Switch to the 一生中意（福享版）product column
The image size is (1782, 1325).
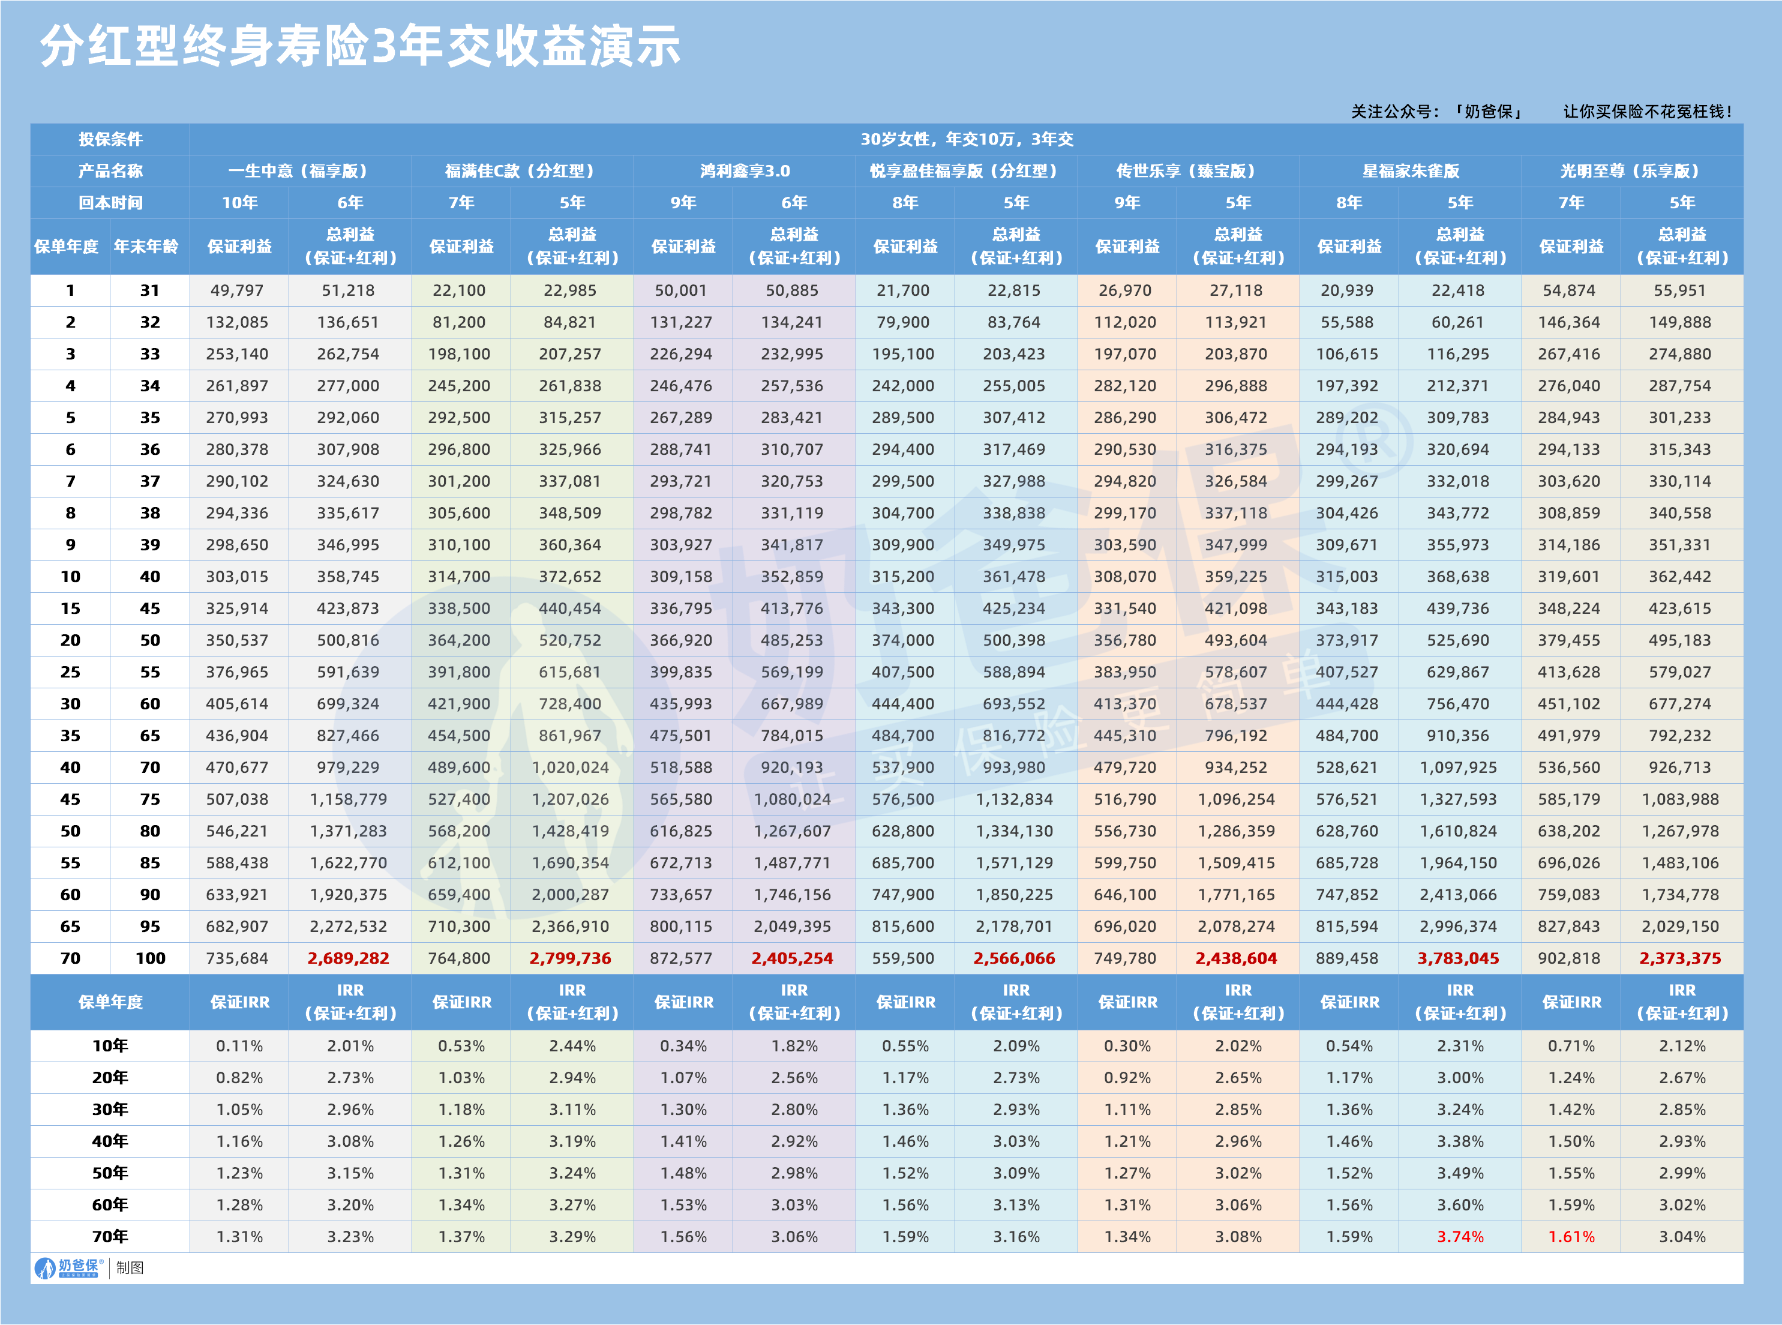[299, 170]
